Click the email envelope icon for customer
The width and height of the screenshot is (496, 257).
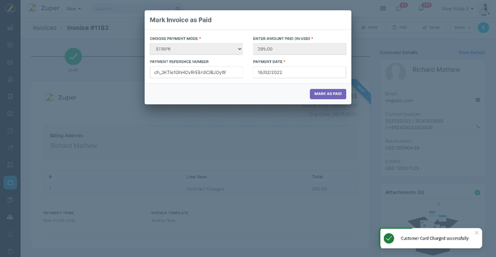click(478, 100)
